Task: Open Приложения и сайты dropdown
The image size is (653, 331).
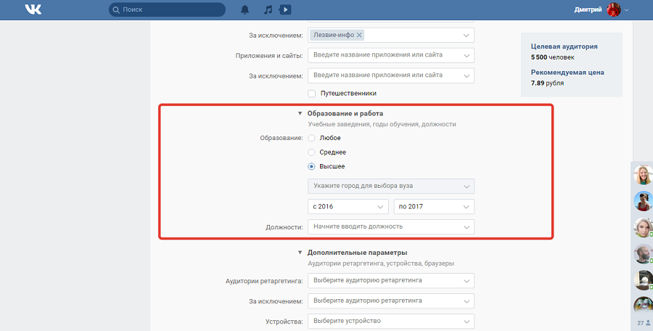Action: [x=391, y=55]
